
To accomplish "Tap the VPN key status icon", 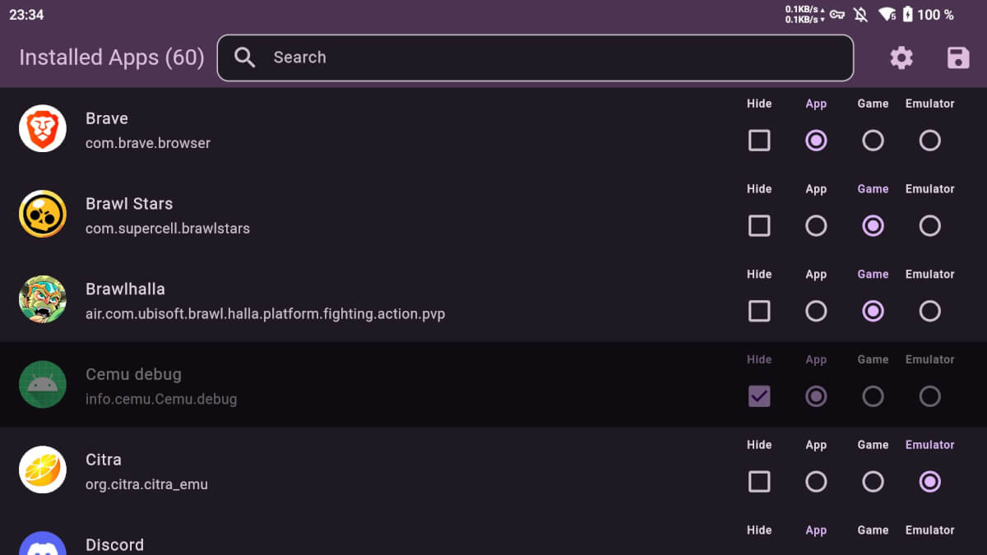I will click(x=837, y=15).
